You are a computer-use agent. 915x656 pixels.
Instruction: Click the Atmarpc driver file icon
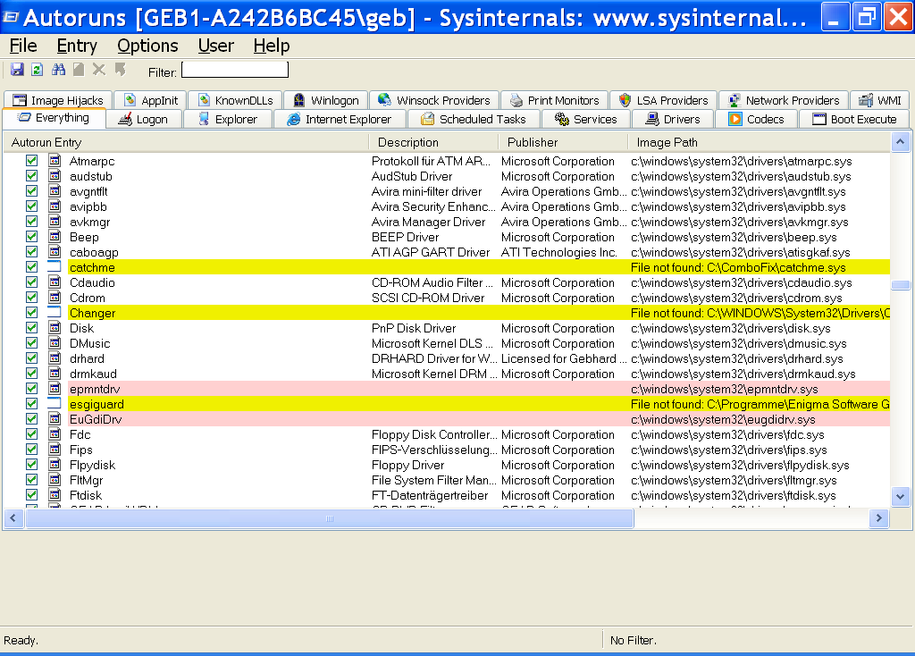55,161
